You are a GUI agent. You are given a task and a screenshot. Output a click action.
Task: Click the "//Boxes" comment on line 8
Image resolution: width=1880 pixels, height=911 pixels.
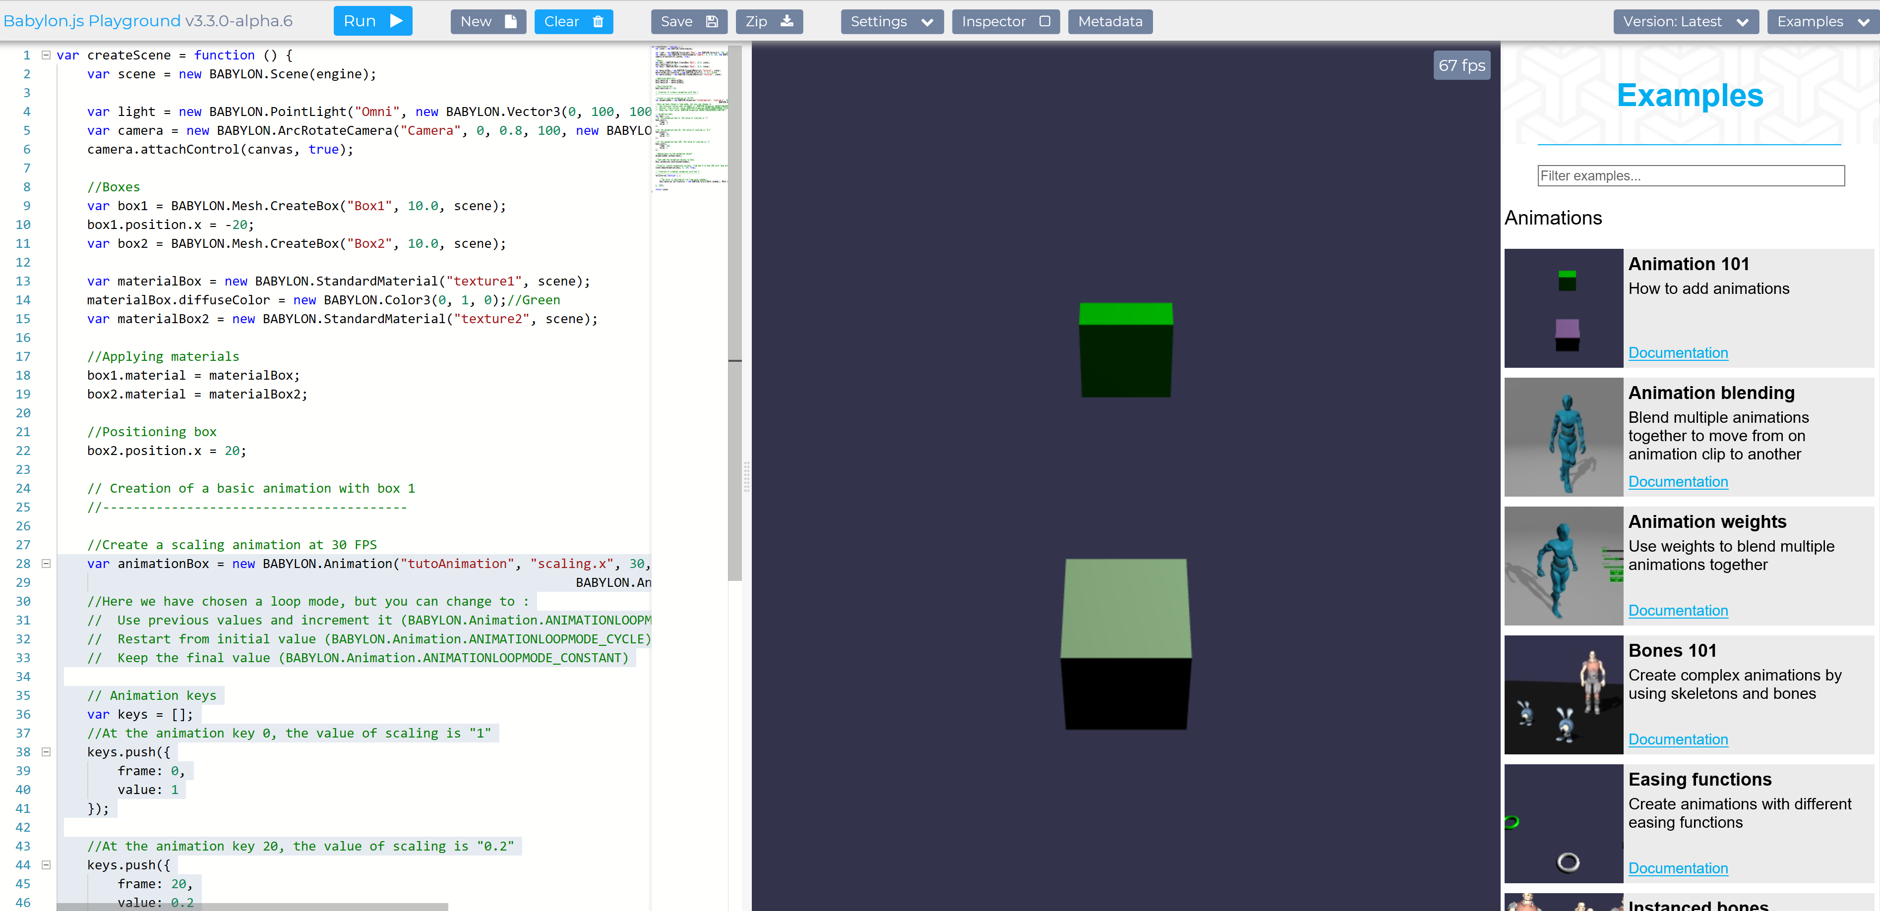[113, 187]
